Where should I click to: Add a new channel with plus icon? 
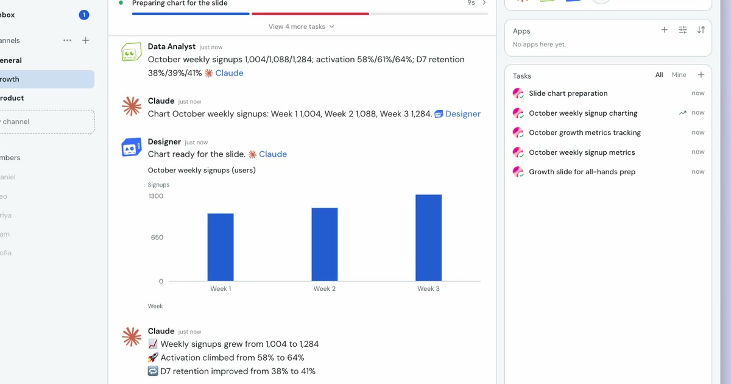[86, 40]
